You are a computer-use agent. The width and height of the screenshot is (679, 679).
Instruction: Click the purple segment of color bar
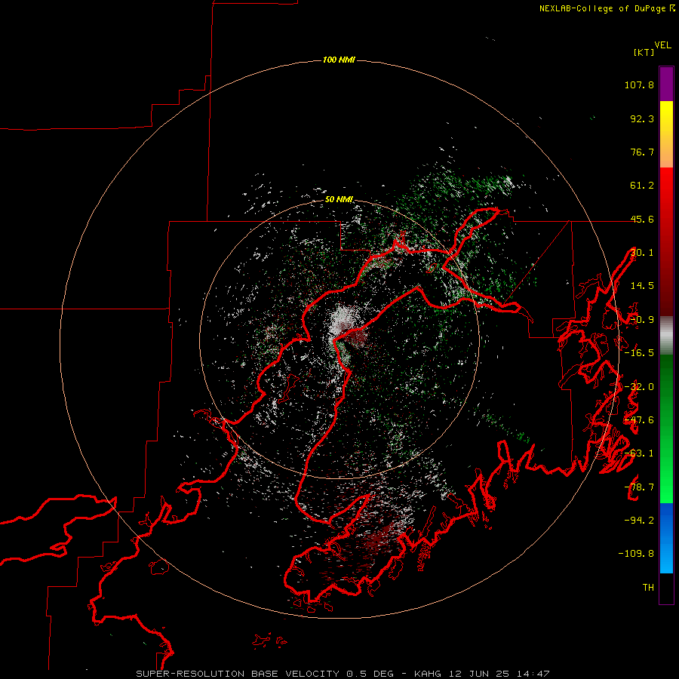click(x=666, y=84)
